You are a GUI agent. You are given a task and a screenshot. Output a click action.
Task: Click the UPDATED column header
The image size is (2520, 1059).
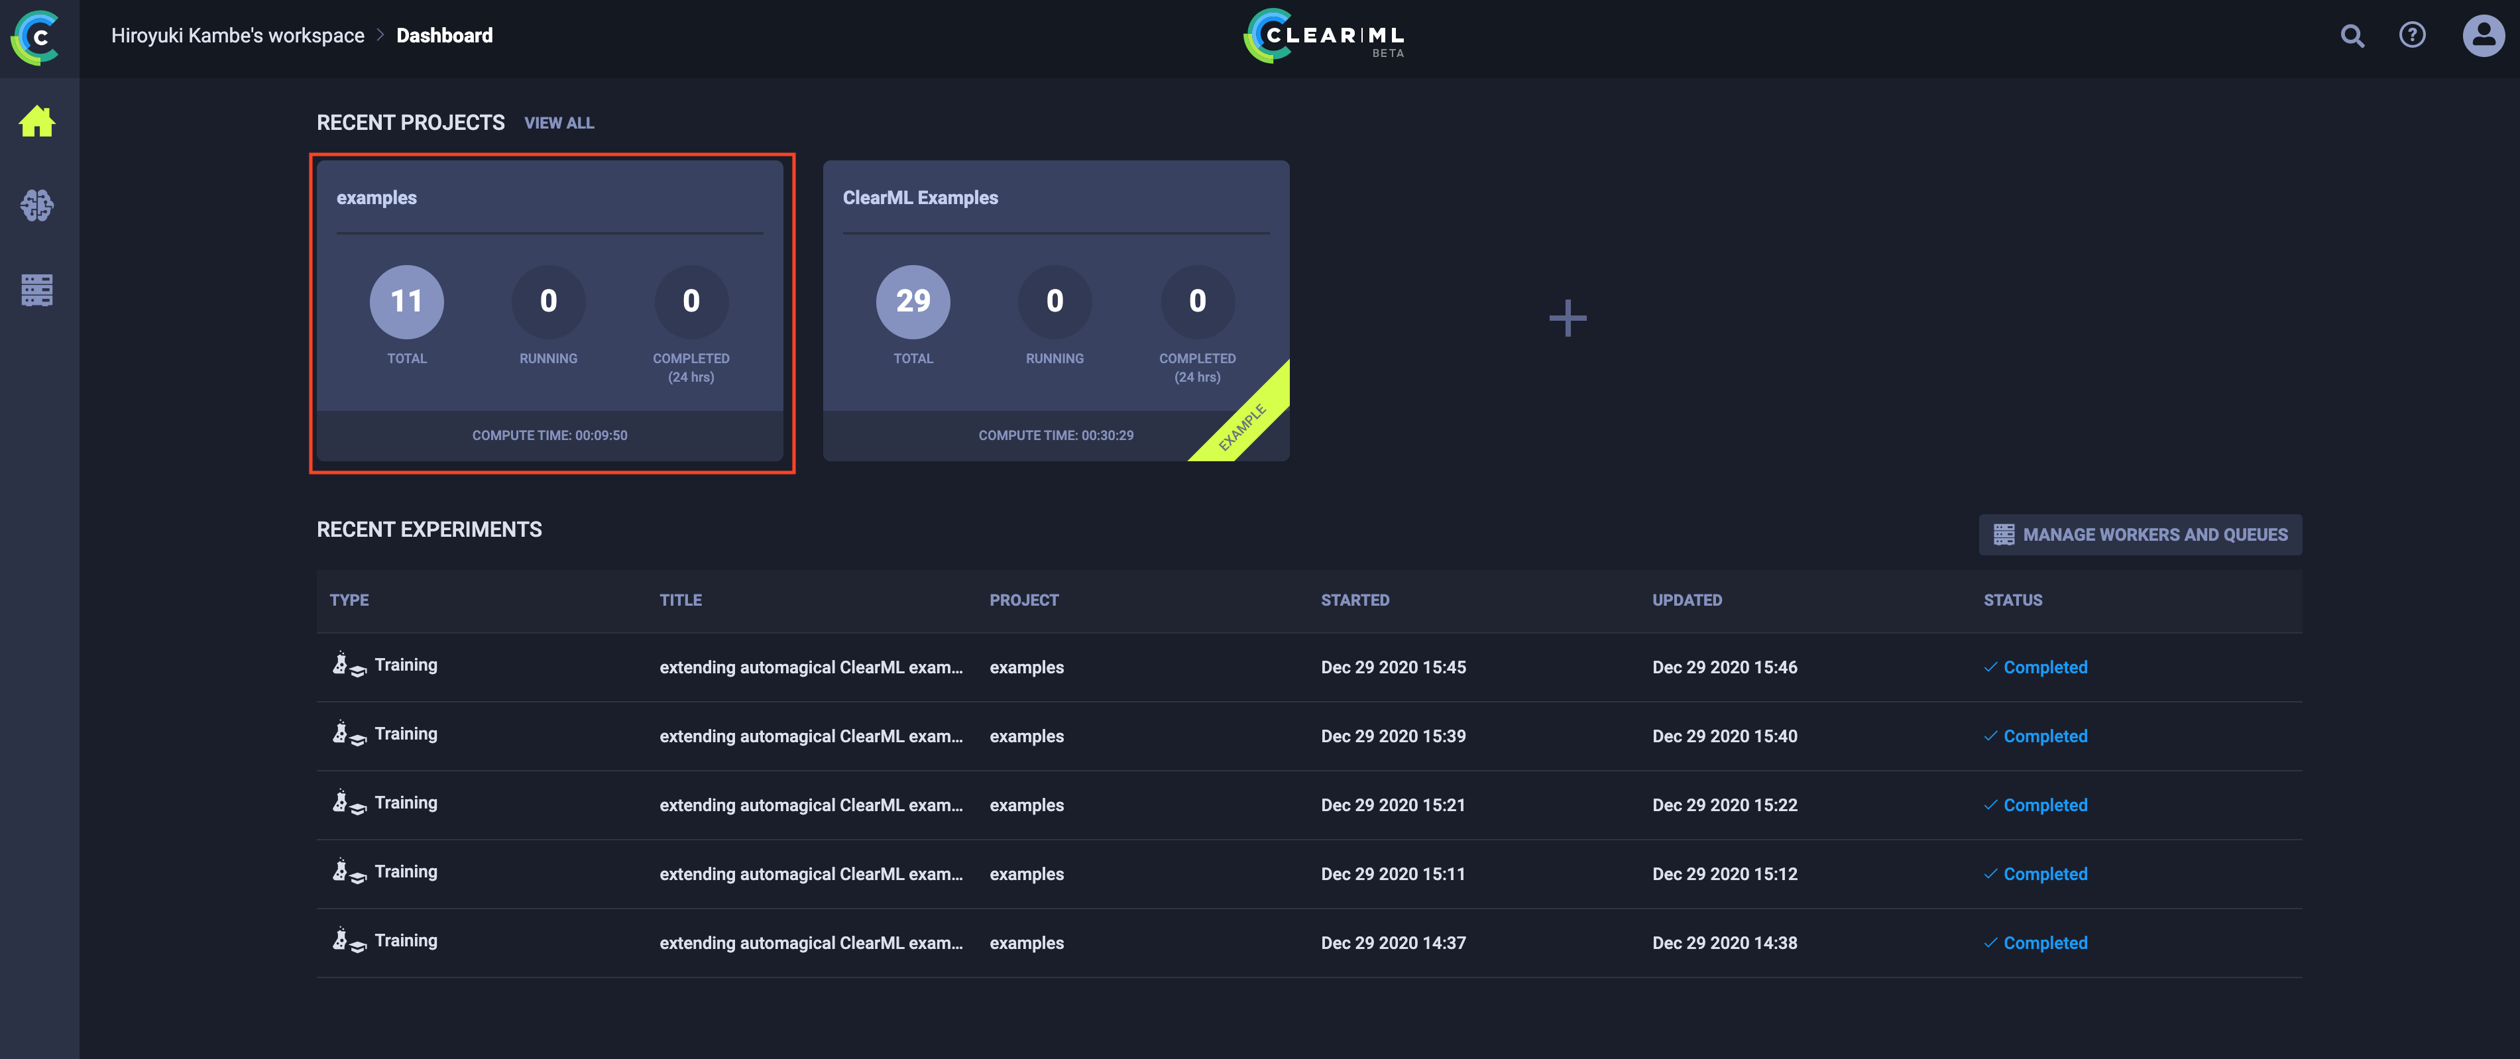pos(1687,600)
